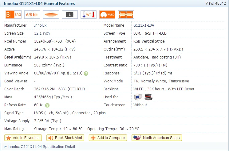229x151 pixels.
Task: Click the 6/8 bit color depth badge
Action: click(x=32, y=14)
